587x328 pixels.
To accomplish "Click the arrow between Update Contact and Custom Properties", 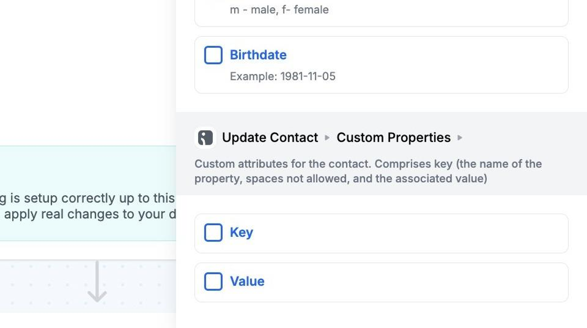I will click(327, 137).
